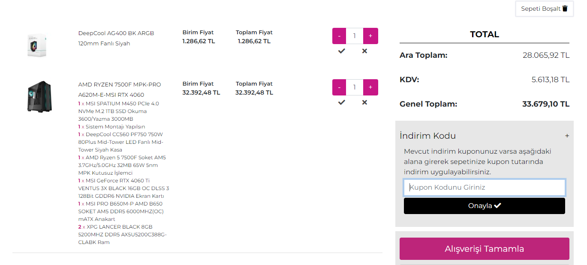Decrease quantity of AMD Ryzen 7500F PC

click(339, 87)
